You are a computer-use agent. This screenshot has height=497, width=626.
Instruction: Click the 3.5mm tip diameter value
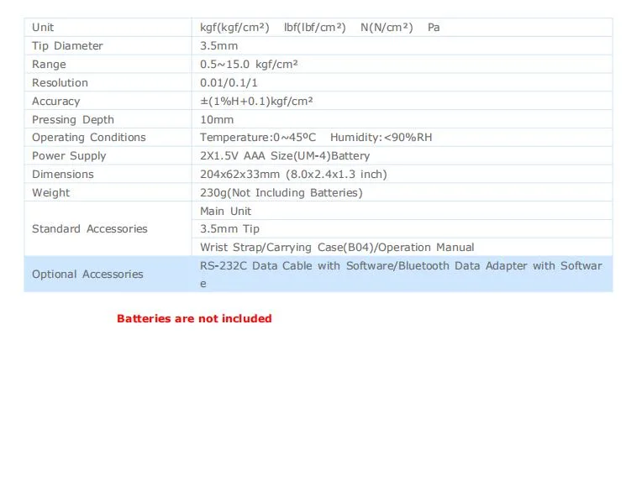pos(218,46)
